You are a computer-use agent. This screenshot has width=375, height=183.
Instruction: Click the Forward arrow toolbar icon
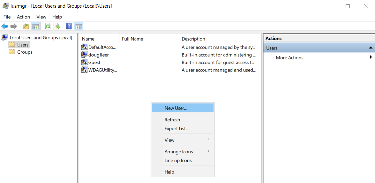(14, 26)
